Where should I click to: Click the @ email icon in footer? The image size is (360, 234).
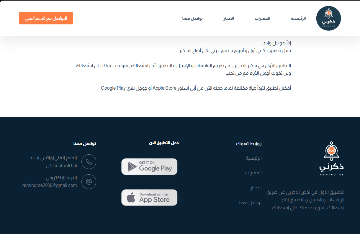(89, 182)
